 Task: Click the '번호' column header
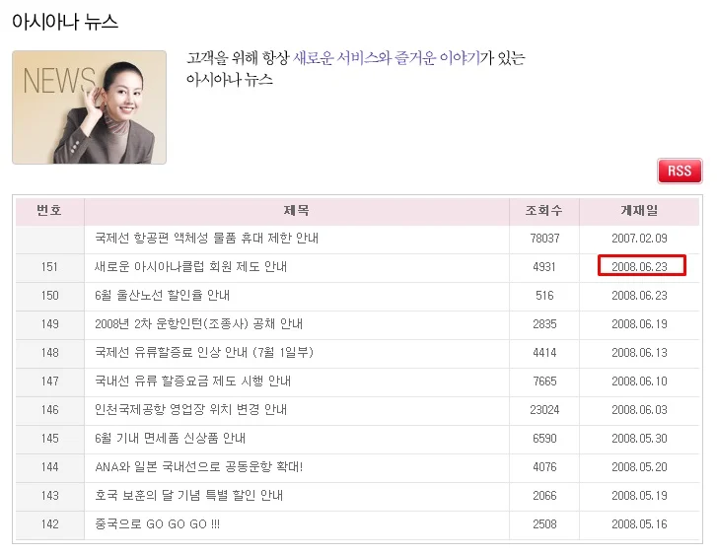point(50,211)
